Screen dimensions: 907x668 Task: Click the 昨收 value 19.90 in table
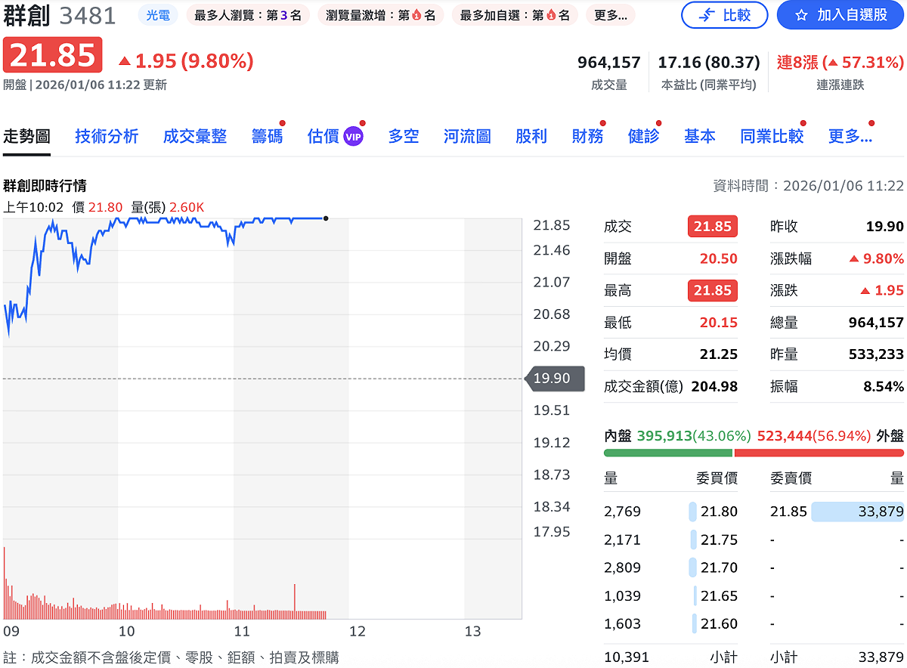(884, 227)
